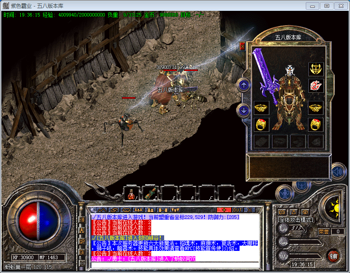Click the weight progress bar

click(x=305, y=257)
